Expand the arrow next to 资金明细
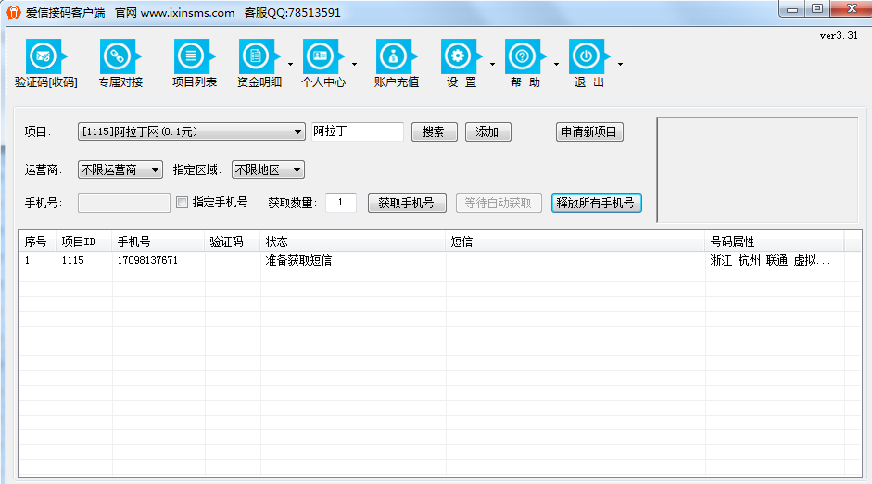 click(290, 65)
